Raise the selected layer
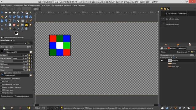Image resolution: width=196 pixels, height=110 pixels. click(x=171, y=108)
